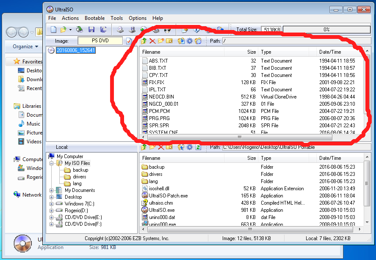Click the PS DVD image type button
The width and height of the screenshot is (376, 260).
[x=100, y=41]
